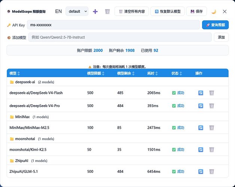Click the quota value 50 for Kimi-K2.5
This screenshot has height=187, width=235.
(x=89, y=150)
